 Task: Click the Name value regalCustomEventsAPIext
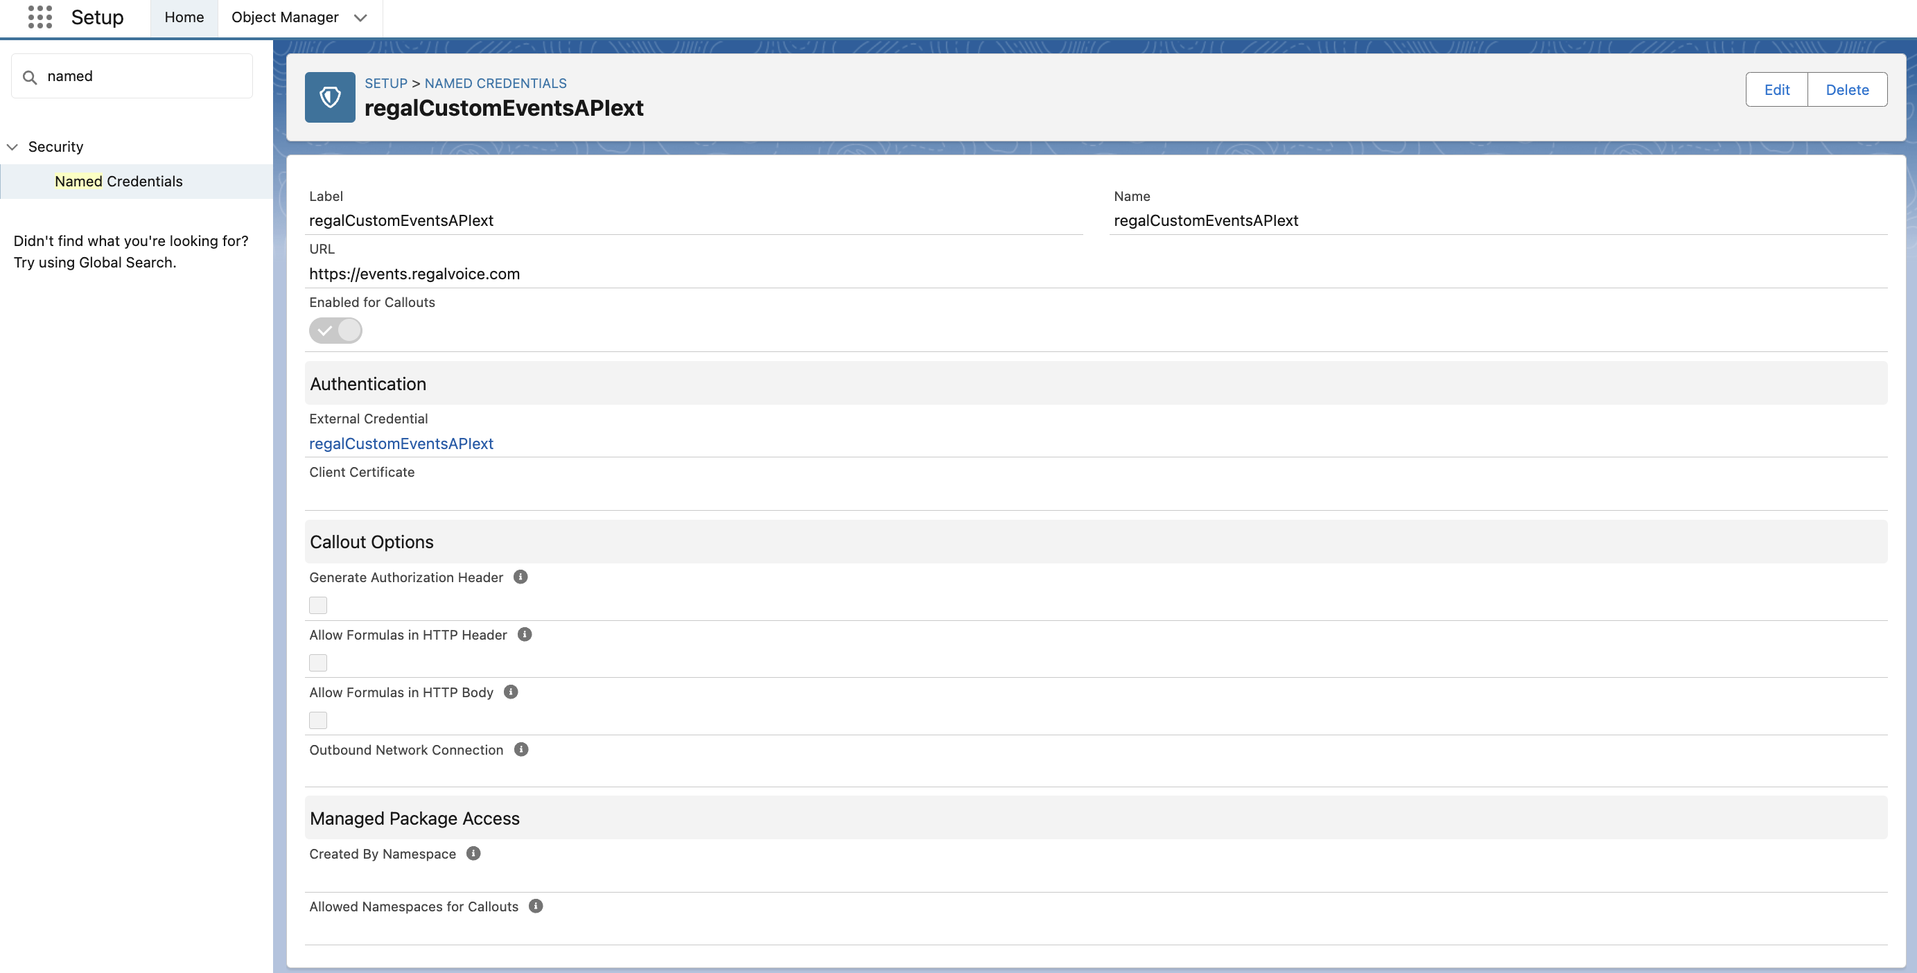tap(1205, 220)
